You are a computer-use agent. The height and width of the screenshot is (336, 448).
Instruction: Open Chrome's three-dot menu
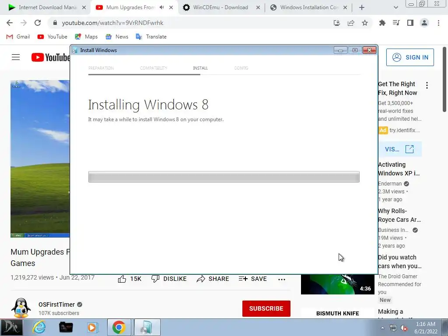coord(438,23)
